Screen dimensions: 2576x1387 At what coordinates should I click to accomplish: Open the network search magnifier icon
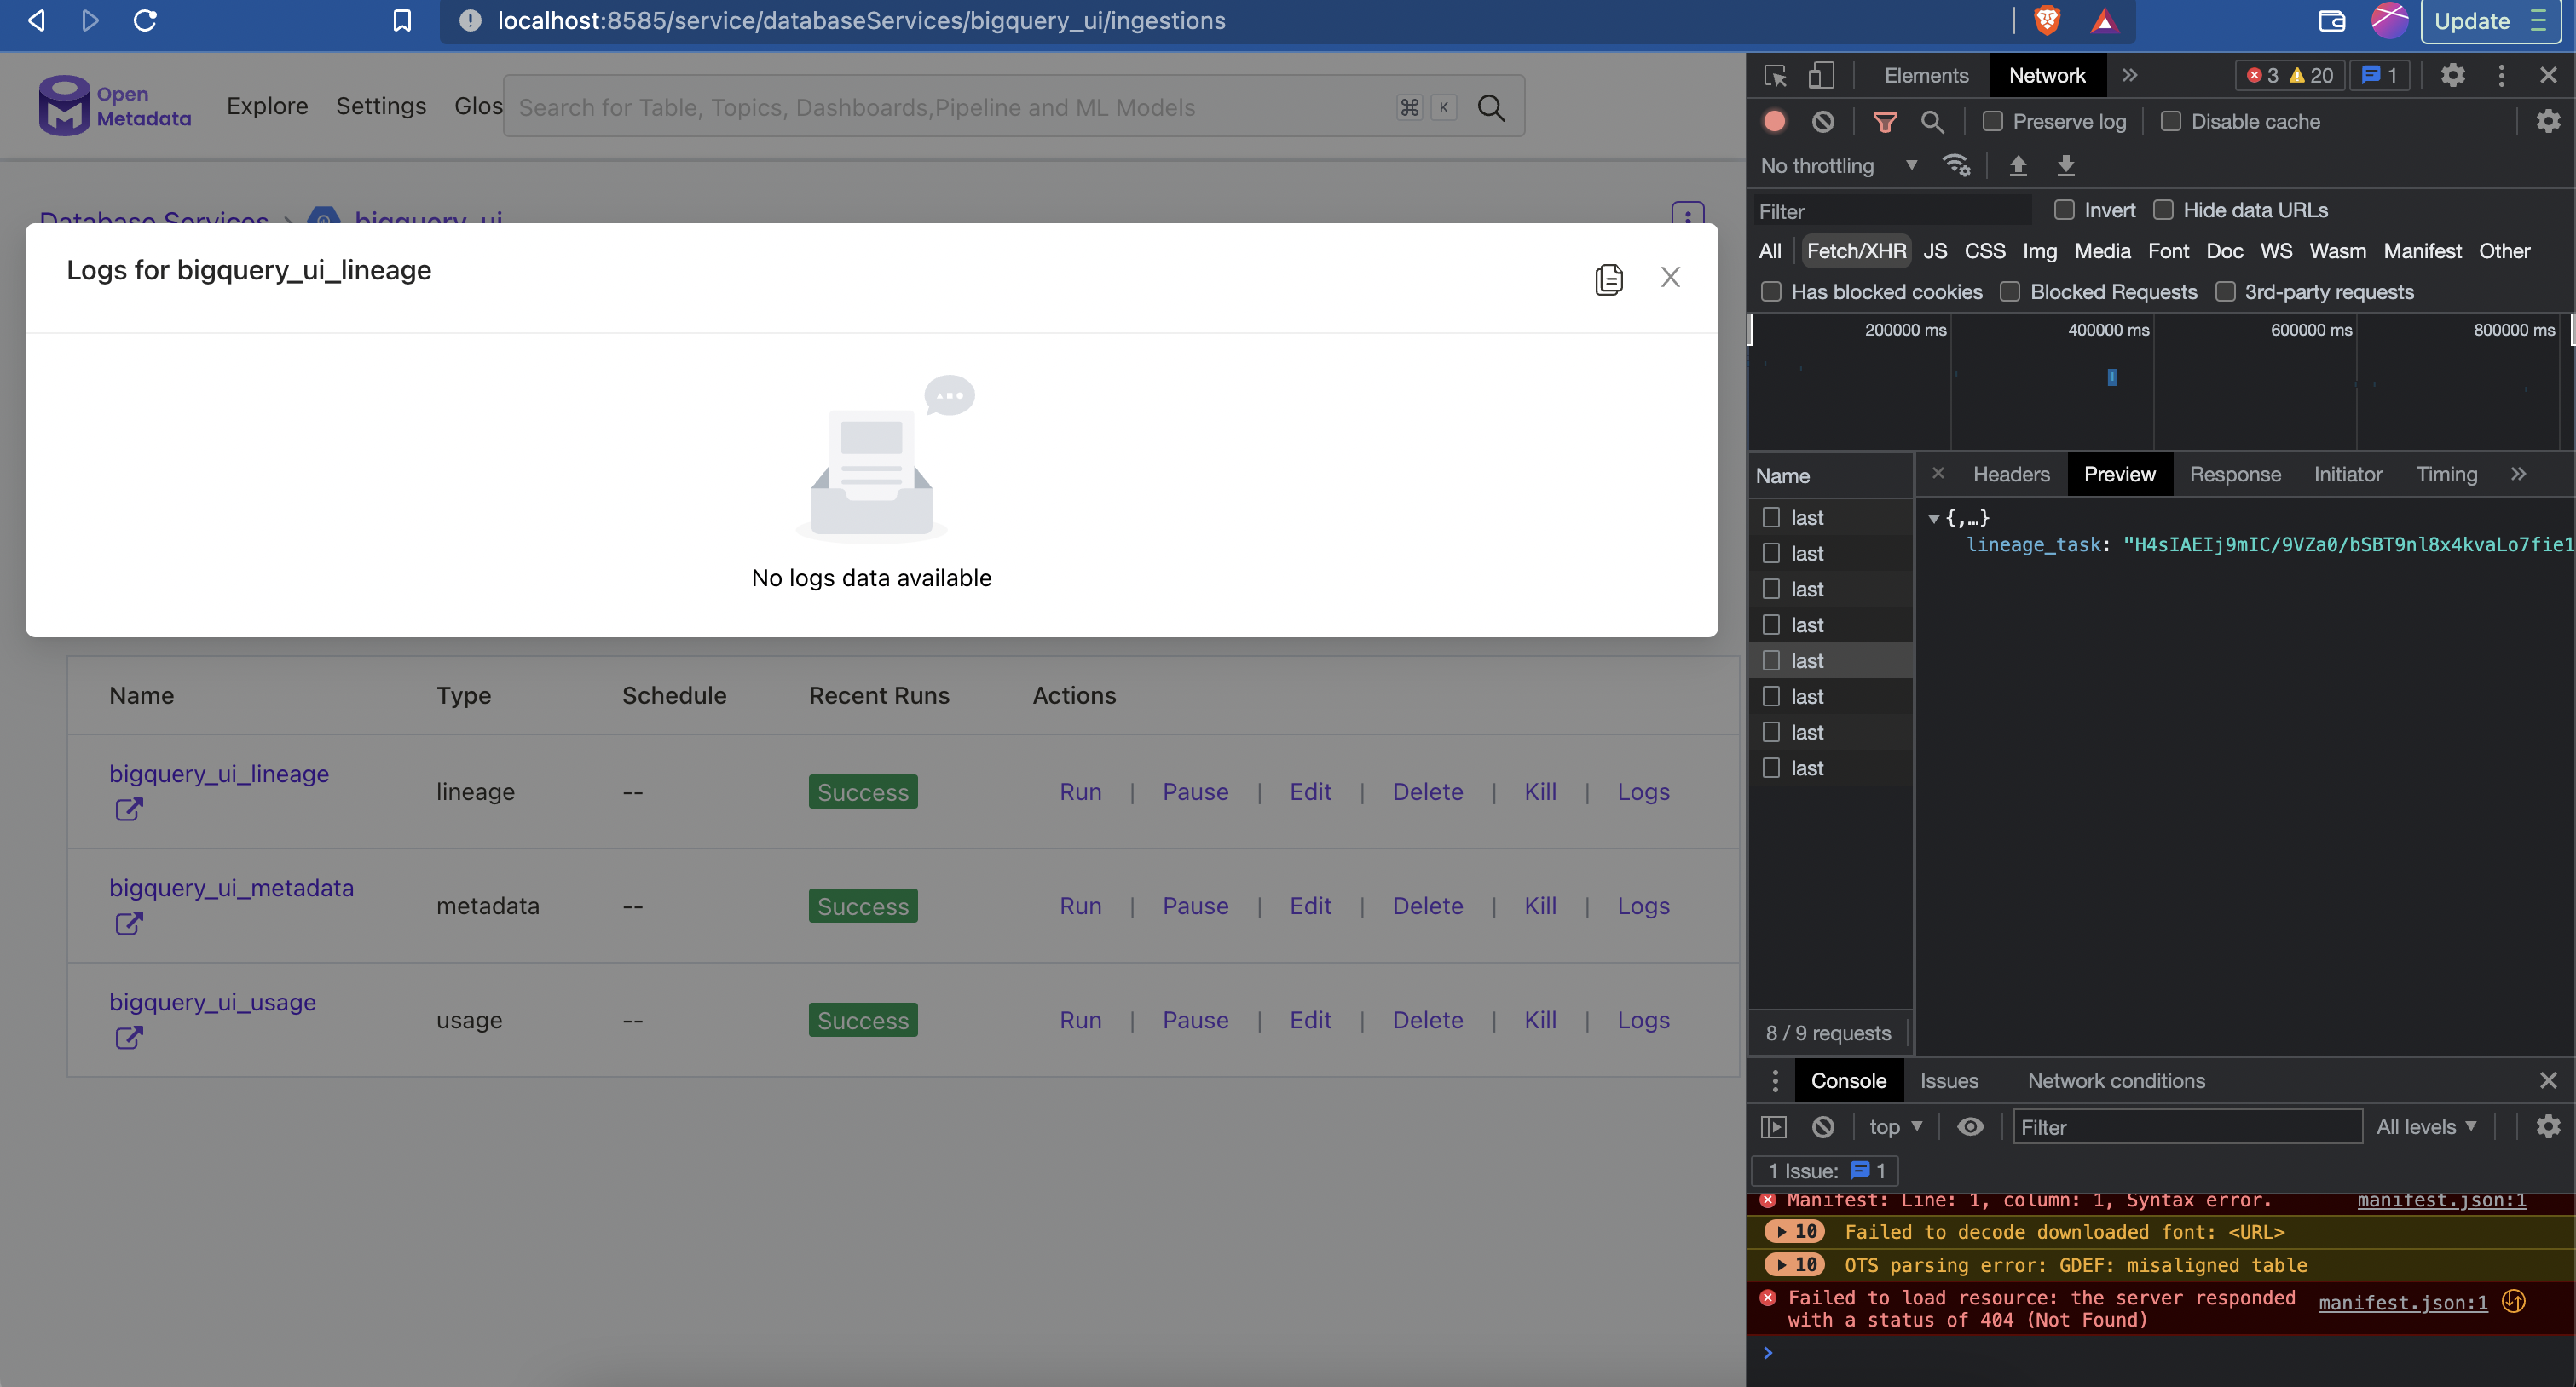1932,122
